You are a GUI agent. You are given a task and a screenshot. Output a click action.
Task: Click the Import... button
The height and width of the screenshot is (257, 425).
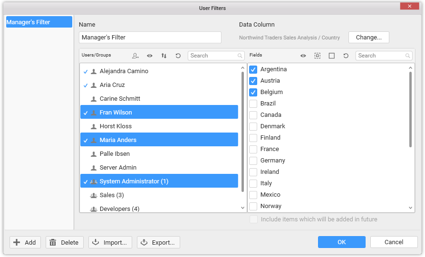[110, 242]
